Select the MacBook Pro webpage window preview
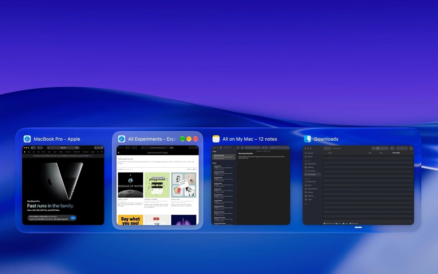This screenshot has height=274, width=438. pyautogui.click(x=63, y=185)
